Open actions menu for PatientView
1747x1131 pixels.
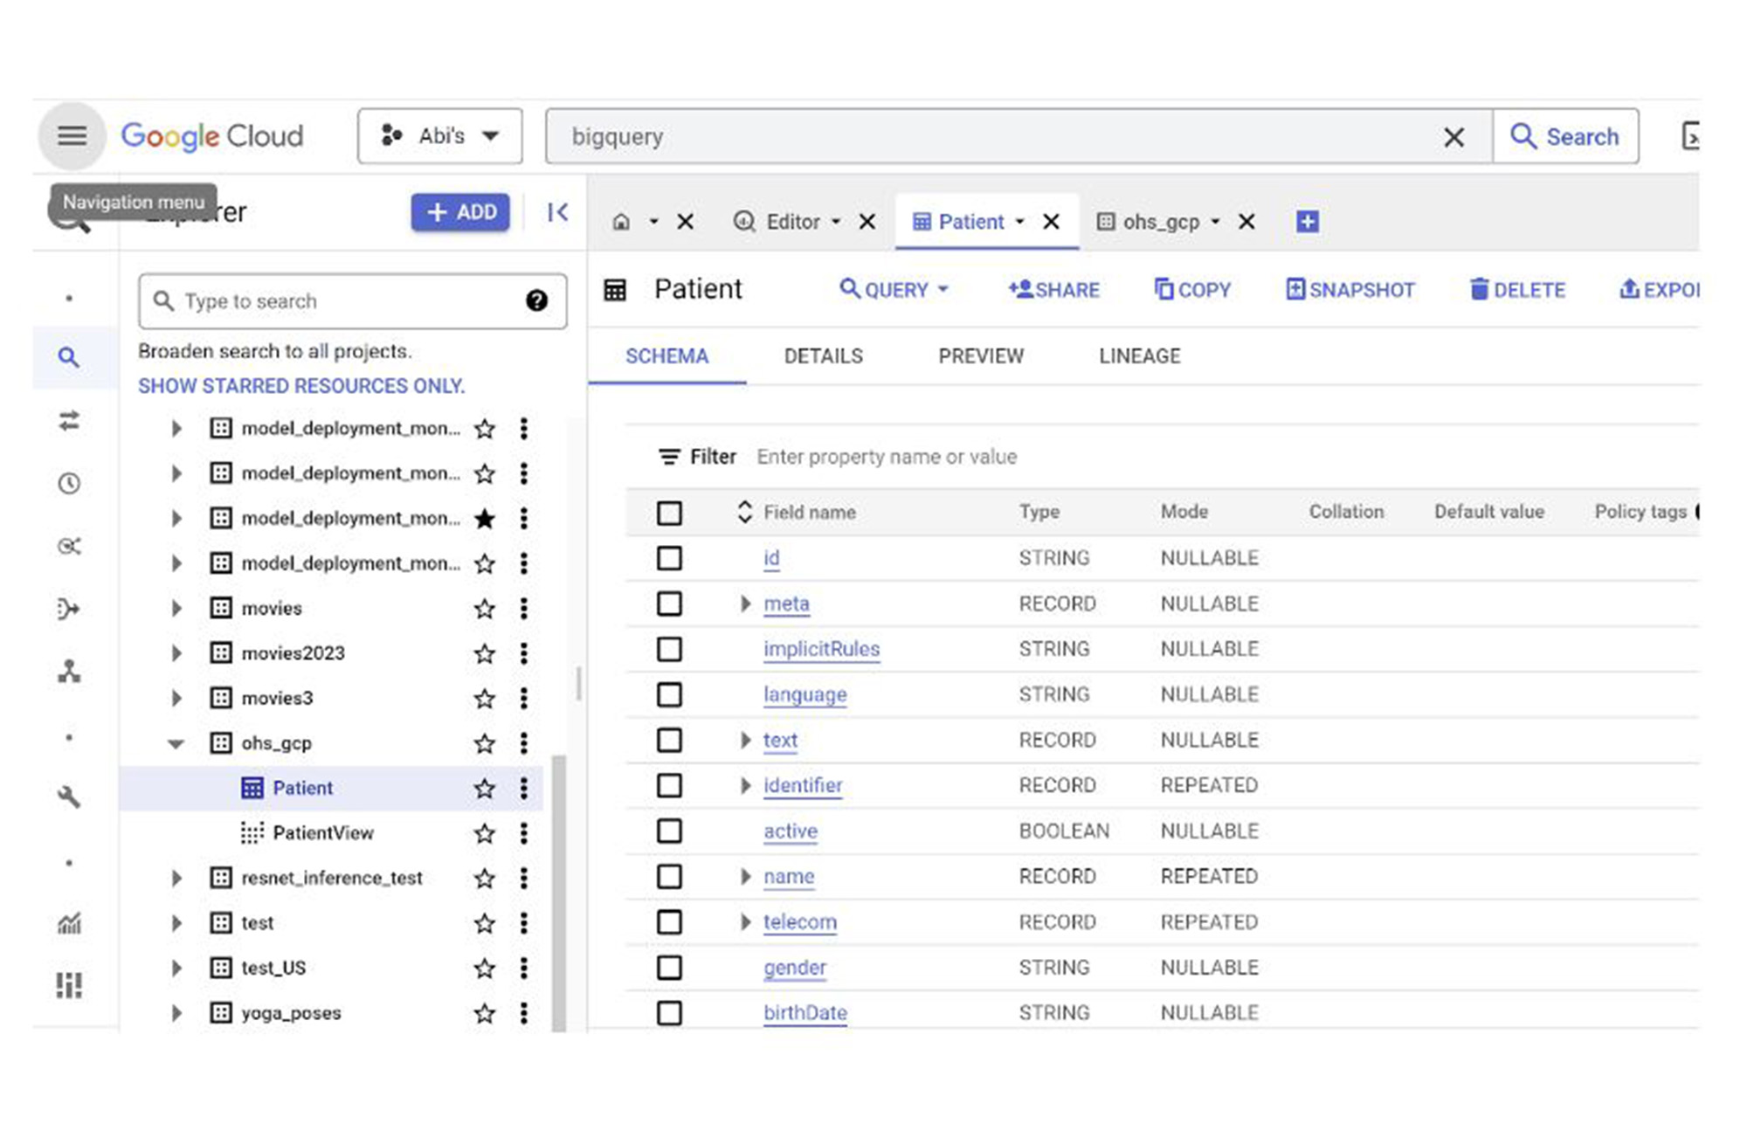524,833
